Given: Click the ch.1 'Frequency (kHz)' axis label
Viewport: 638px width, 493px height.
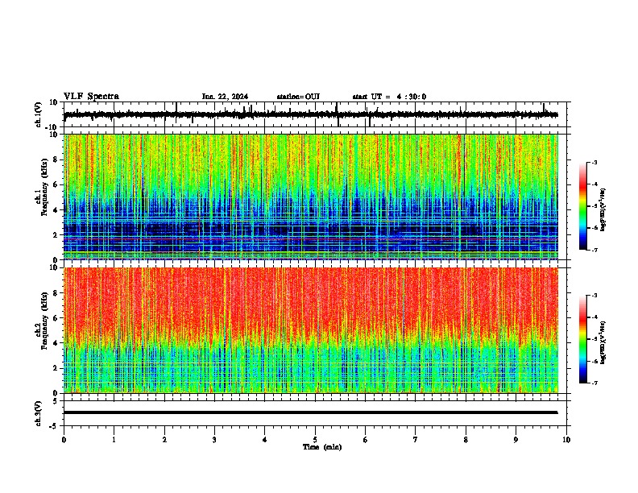Looking at the screenshot, I should click(x=45, y=187).
